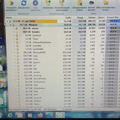Expand the System32 folder

pyautogui.click(x=14, y=35)
